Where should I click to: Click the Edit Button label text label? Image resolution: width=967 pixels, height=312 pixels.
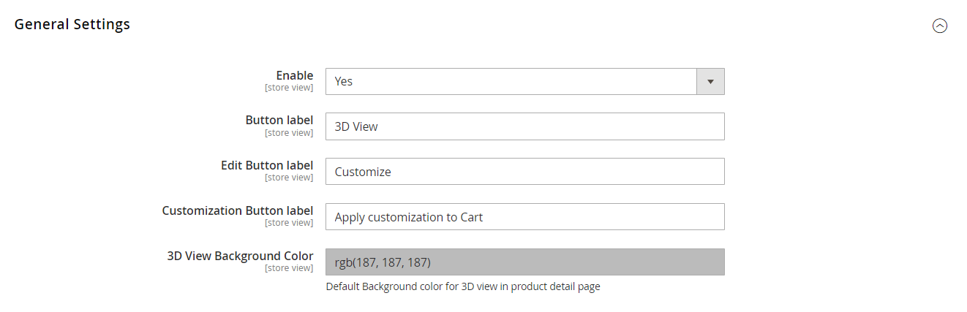266,166
